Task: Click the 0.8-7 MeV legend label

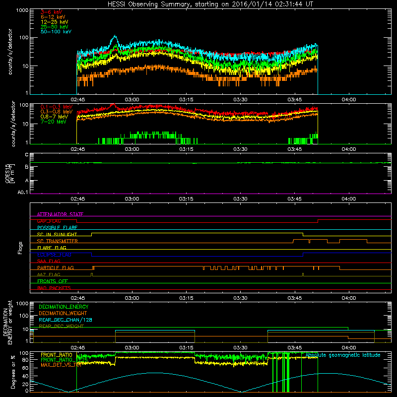Action: 54,117
